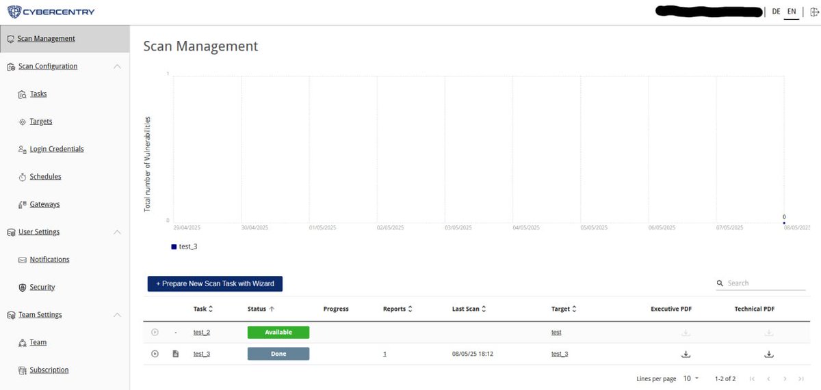Open the report document icon for test_3
Viewport: 821px width, 390px height.
[175, 354]
